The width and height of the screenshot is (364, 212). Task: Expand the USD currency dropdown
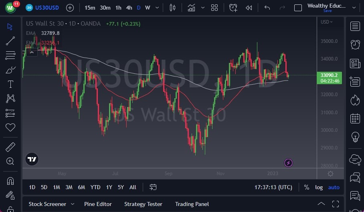(x=327, y=22)
